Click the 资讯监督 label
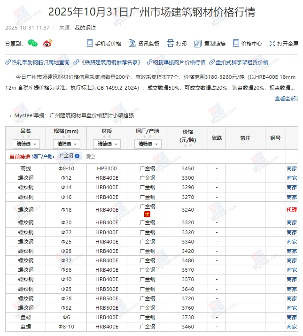Image resolution: width=303 pixels, height=336 pixels. coord(148,44)
